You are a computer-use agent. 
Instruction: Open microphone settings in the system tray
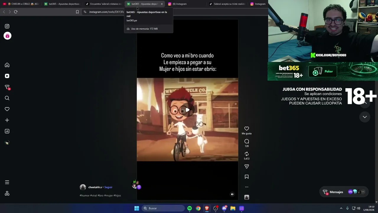[347, 208]
